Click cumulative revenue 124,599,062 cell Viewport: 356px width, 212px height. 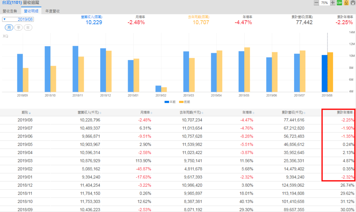click(293, 185)
